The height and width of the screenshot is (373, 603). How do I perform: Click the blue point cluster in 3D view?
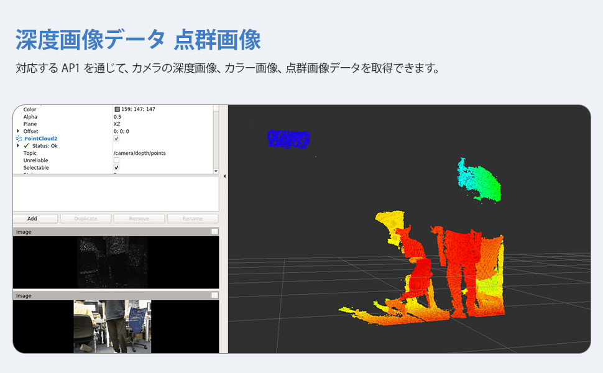pos(289,139)
